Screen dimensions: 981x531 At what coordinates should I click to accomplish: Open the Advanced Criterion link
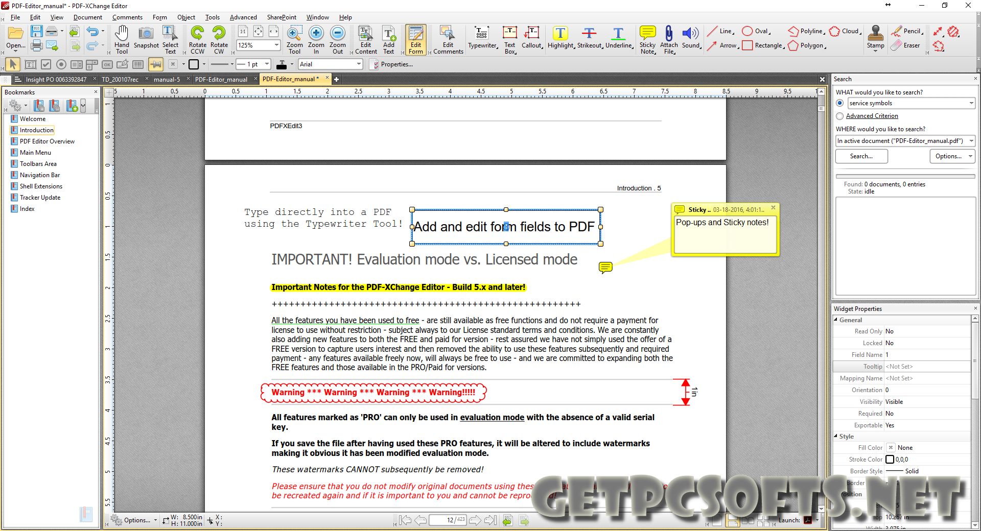(872, 116)
